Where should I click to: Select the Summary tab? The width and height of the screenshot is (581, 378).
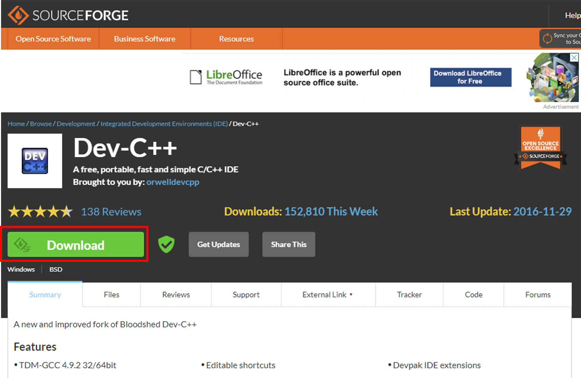[45, 295]
